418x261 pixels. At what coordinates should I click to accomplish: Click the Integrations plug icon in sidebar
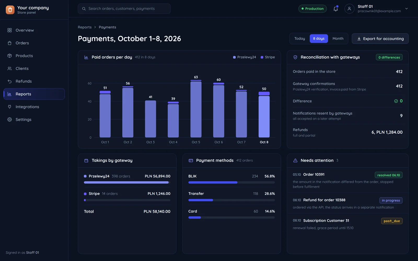pos(10,107)
